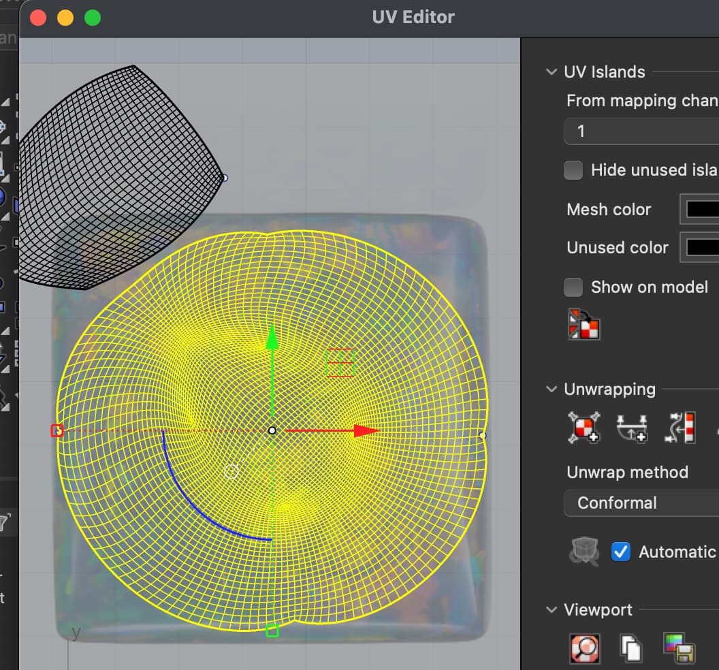Click the save texture floppy disk icon
719x670 pixels.
coord(679,648)
